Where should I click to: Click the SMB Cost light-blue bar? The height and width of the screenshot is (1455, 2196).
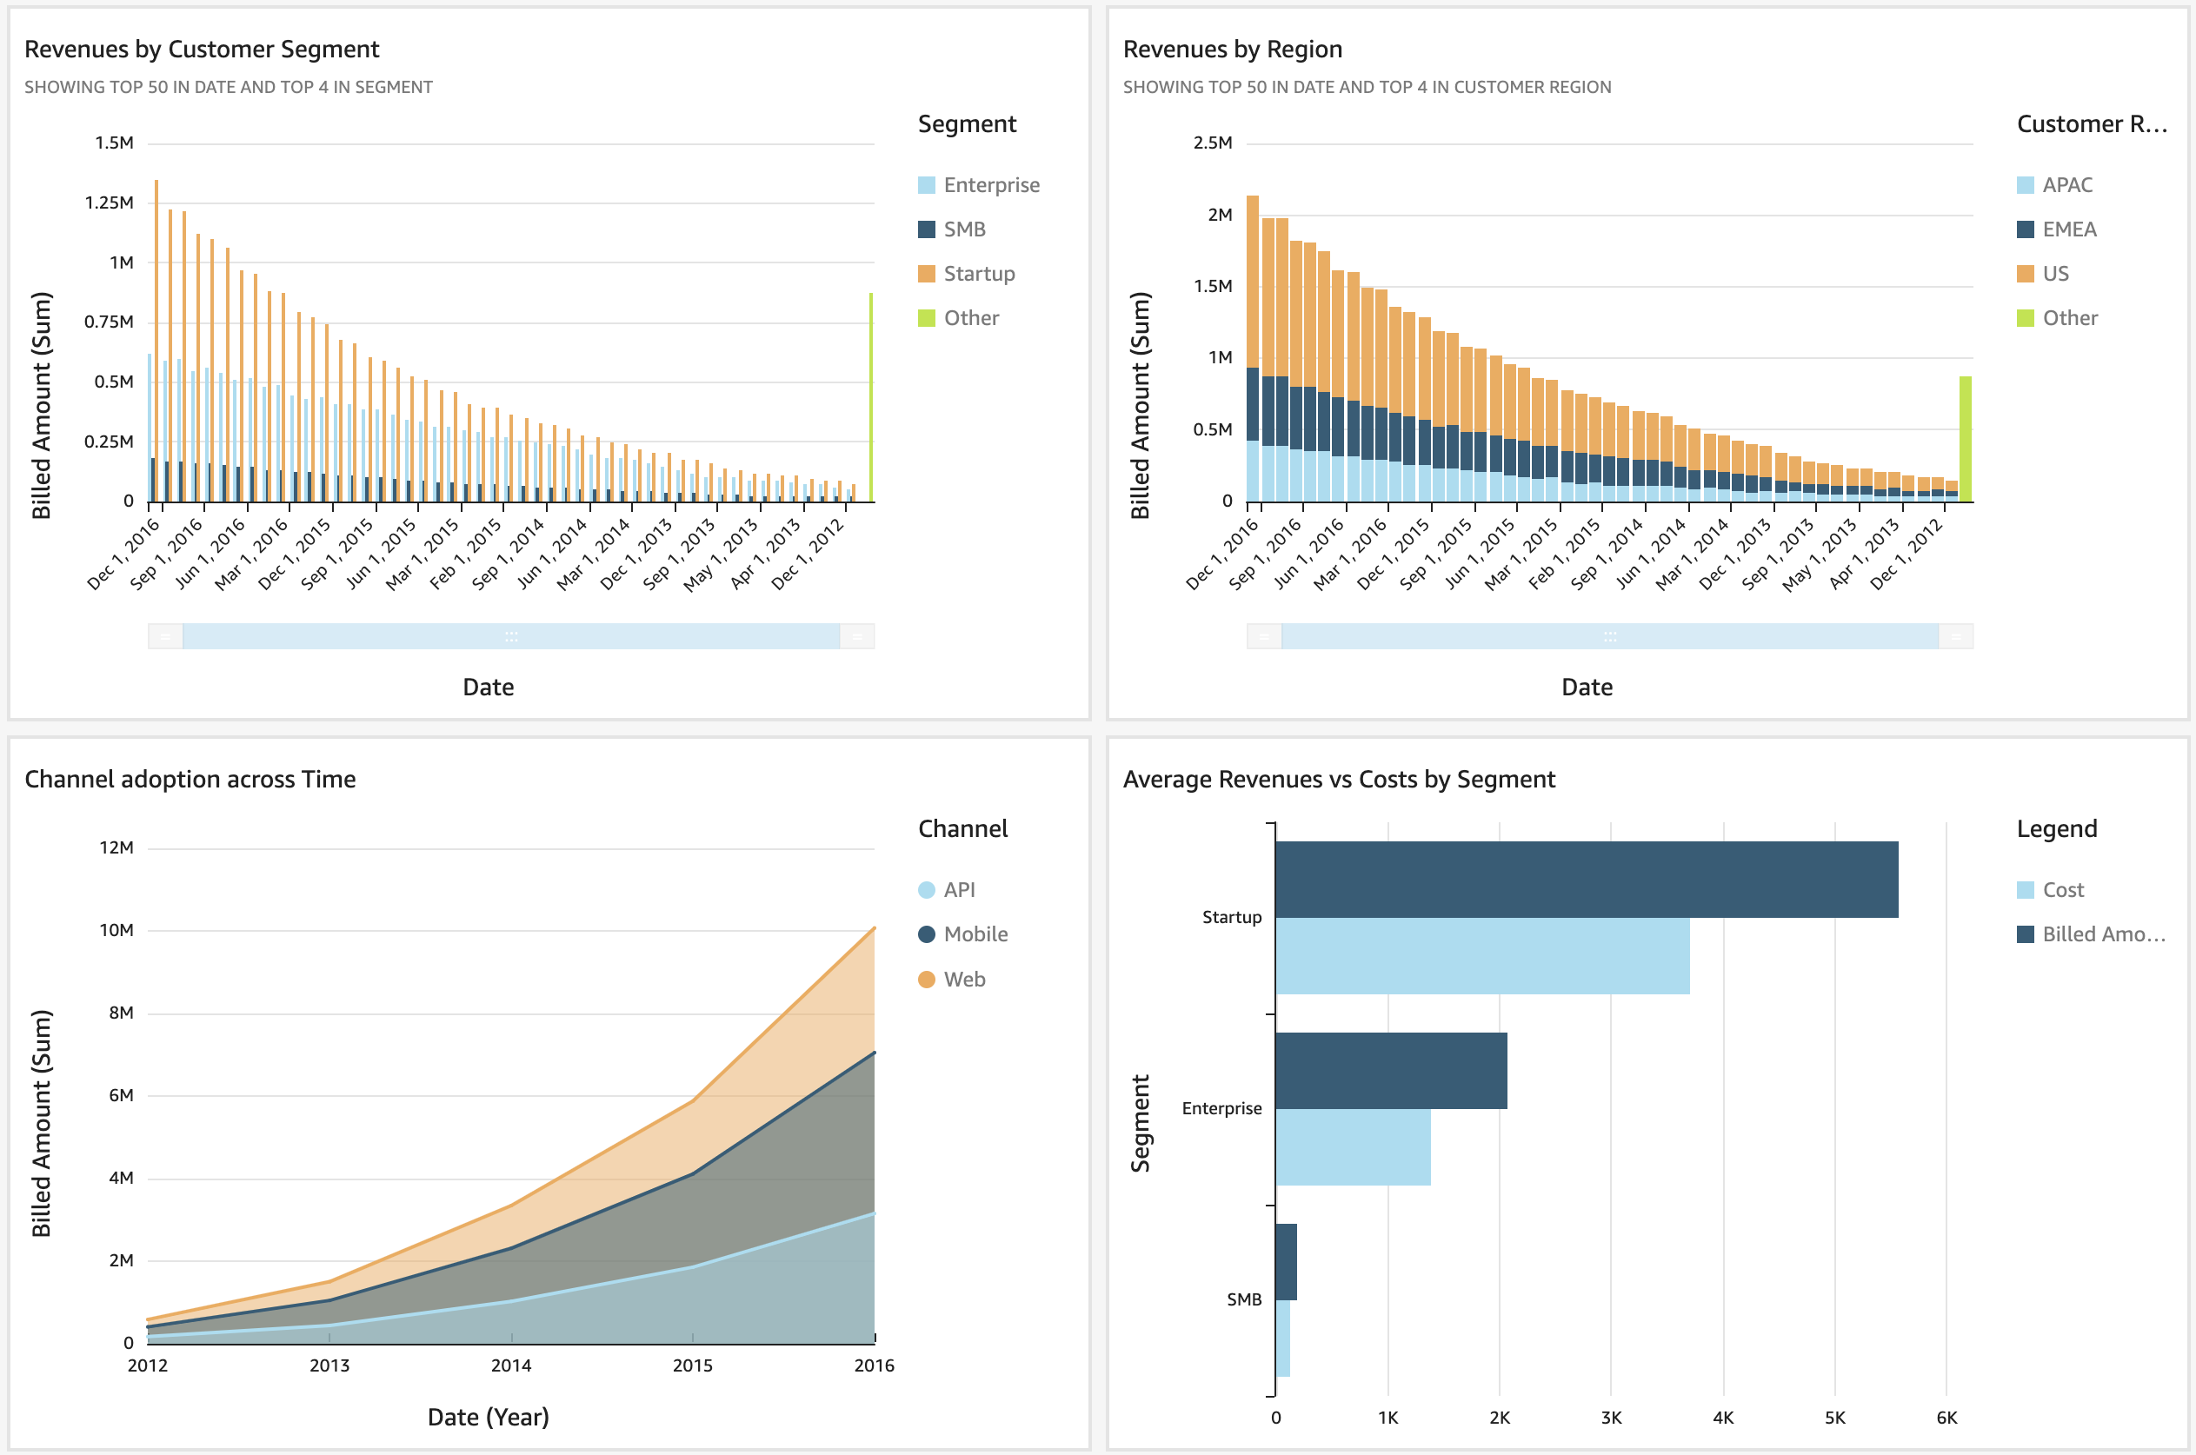(1282, 1339)
